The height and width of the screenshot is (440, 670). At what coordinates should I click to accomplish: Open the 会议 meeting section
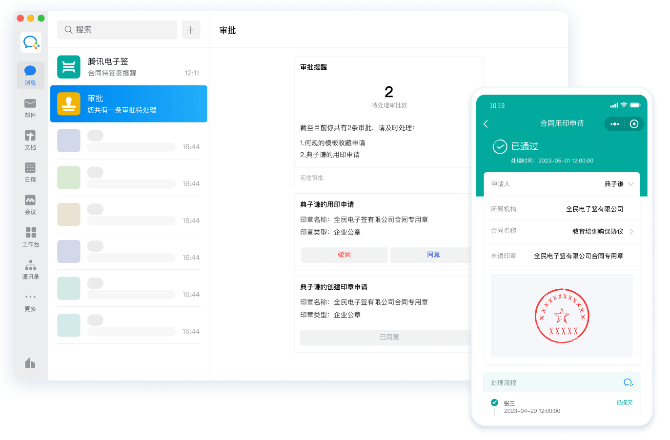30,204
